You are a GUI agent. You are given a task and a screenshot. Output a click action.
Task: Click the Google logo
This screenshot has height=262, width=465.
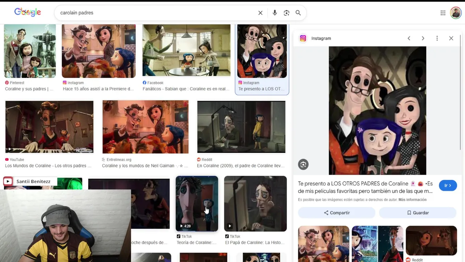pyautogui.click(x=28, y=12)
